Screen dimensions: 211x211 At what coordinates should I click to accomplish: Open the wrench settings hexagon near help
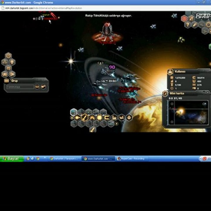click(x=195, y=25)
